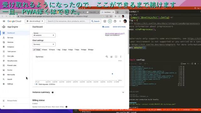Open the help question mark icon
201x113 pixels.
click(115, 21)
